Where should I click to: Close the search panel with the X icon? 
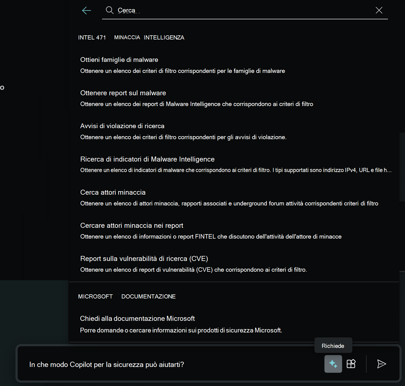point(379,10)
